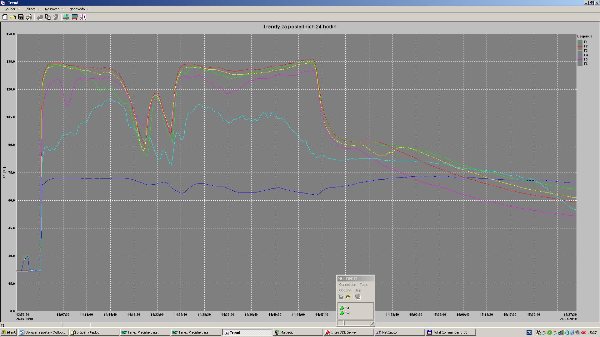Select the cursor split-signal toolbar icon
600x337 pixels.
(83, 17)
